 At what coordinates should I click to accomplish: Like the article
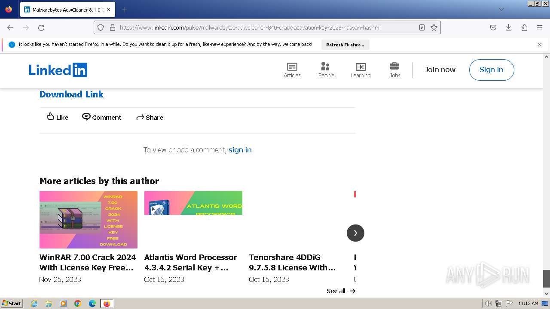[x=58, y=117]
